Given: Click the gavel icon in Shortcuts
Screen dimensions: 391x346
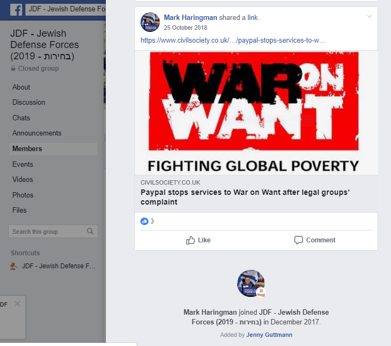Looking at the screenshot, I should [x=14, y=266].
